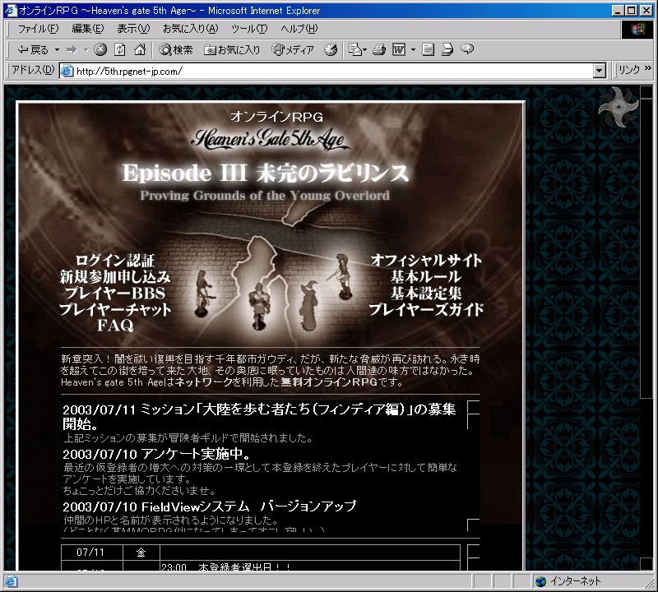Open the FAQ link
658x592 pixels.
pos(115,325)
